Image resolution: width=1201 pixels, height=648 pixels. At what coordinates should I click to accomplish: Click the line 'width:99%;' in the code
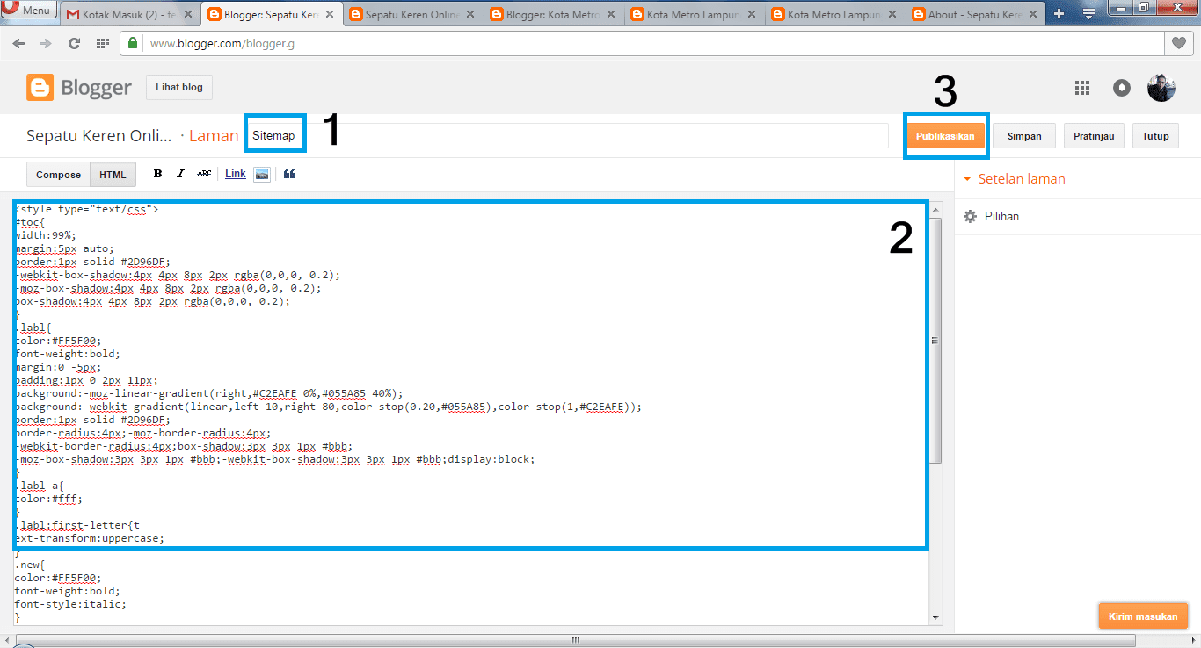[x=45, y=235]
